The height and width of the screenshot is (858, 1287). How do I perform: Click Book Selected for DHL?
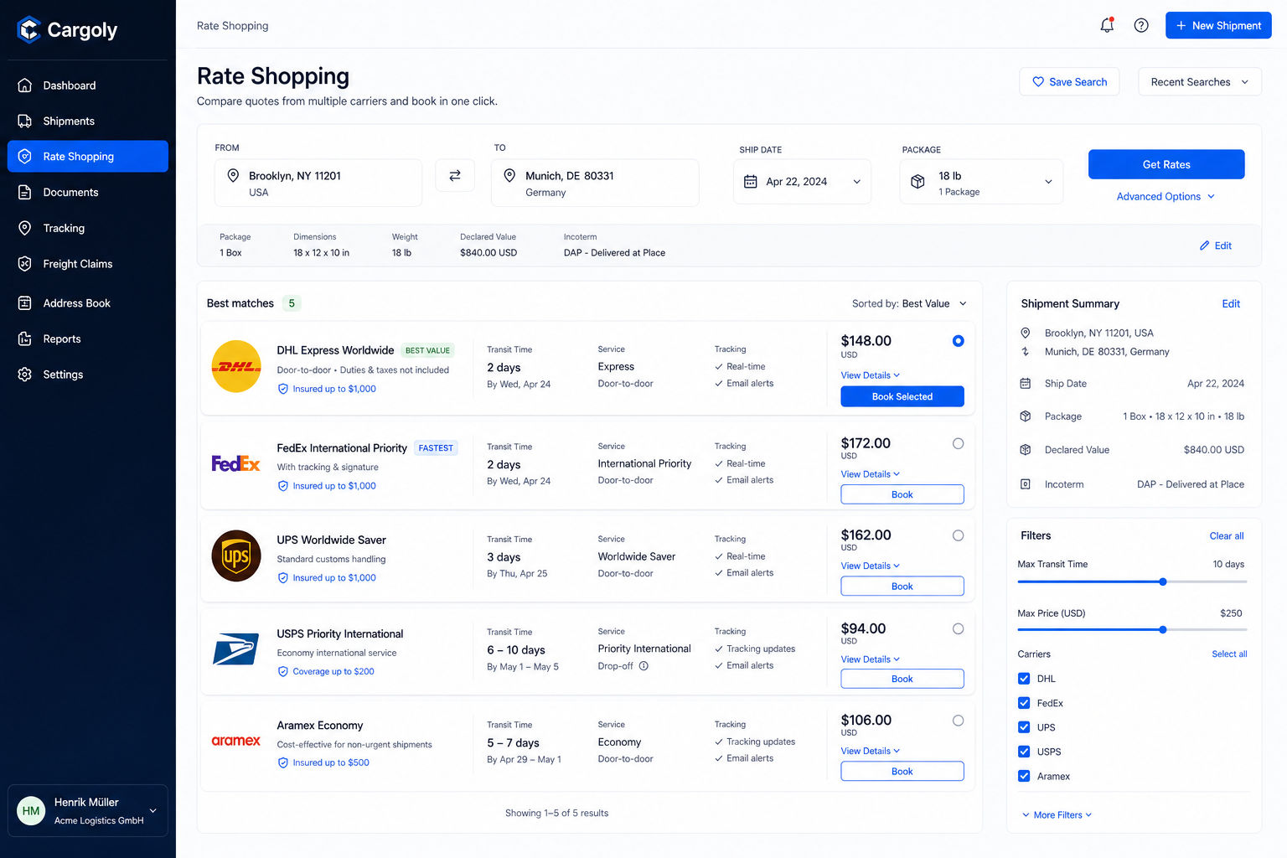tap(902, 396)
